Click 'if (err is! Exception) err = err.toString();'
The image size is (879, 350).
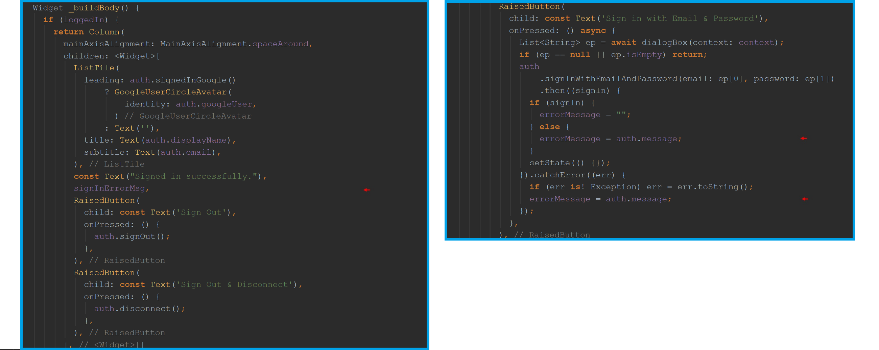[641, 187]
